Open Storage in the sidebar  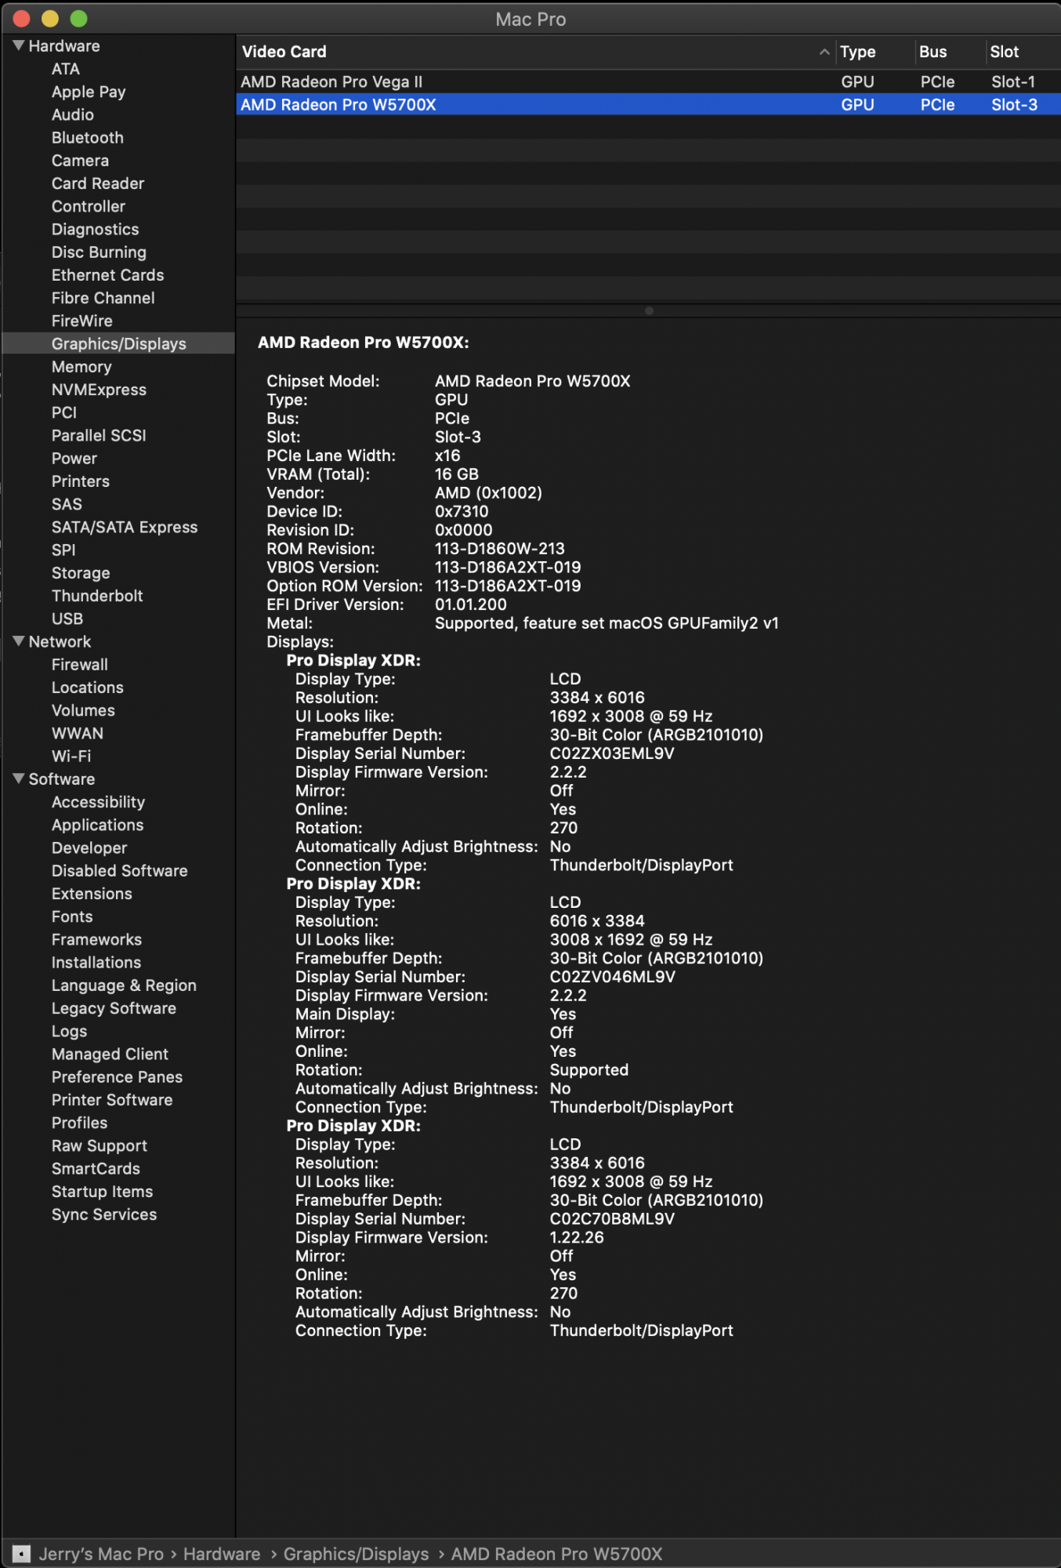click(81, 572)
